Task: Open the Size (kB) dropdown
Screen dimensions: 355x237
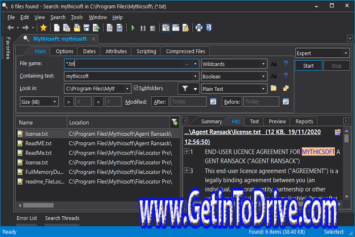Action: pyautogui.click(x=39, y=102)
